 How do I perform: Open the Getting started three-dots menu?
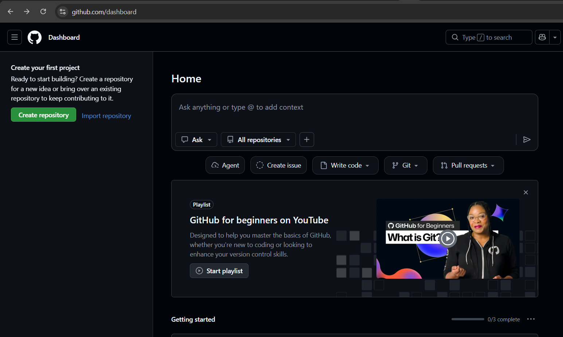[x=531, y=319]
